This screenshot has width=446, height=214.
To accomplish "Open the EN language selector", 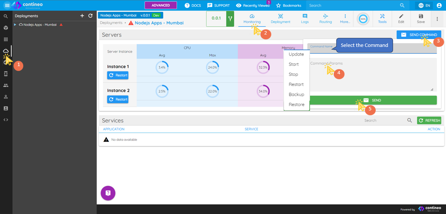I will pos(424,6).
